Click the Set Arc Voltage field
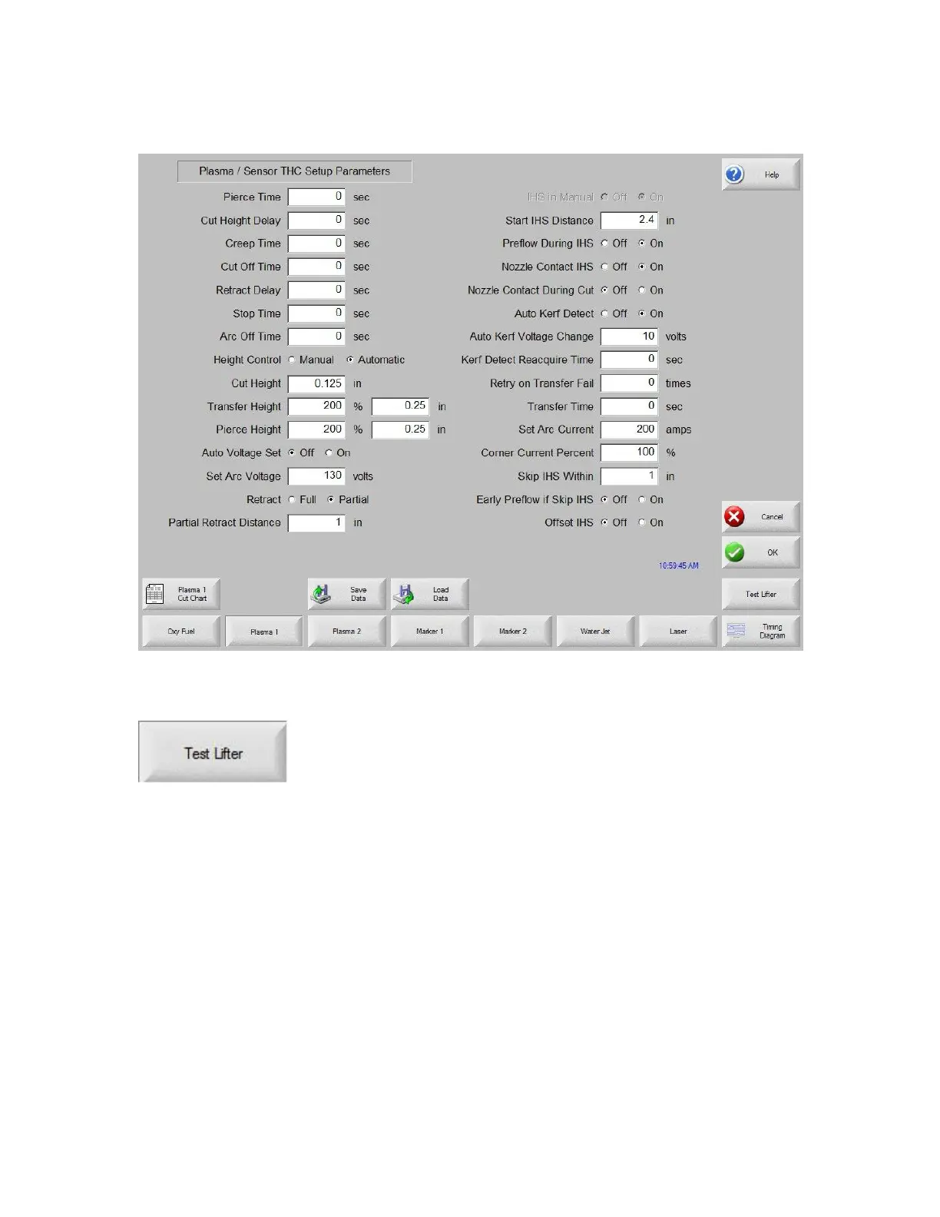 [316, 476]
